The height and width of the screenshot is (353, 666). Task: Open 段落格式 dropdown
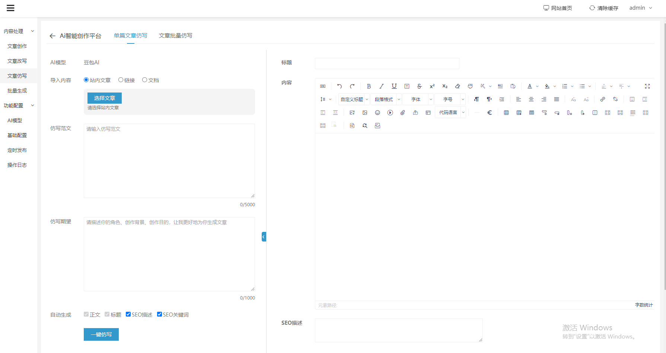tap(386, 99)
